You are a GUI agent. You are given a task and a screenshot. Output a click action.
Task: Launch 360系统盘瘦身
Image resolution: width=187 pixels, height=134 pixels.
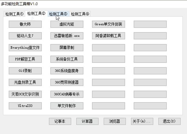click(x=67, y=71)
